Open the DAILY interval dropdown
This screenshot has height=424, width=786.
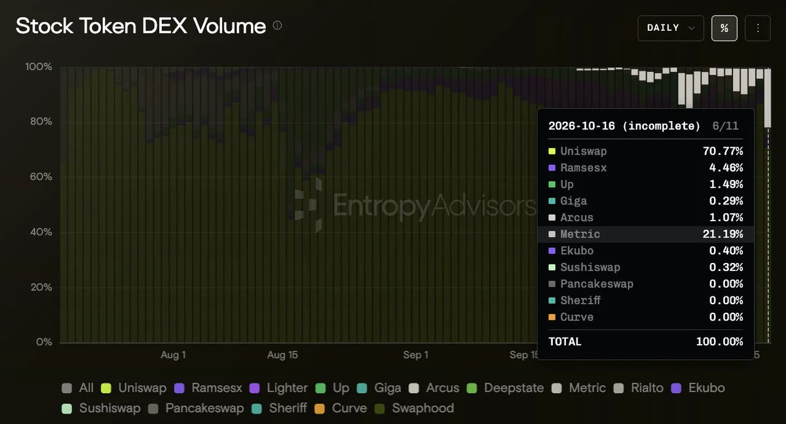671,28
